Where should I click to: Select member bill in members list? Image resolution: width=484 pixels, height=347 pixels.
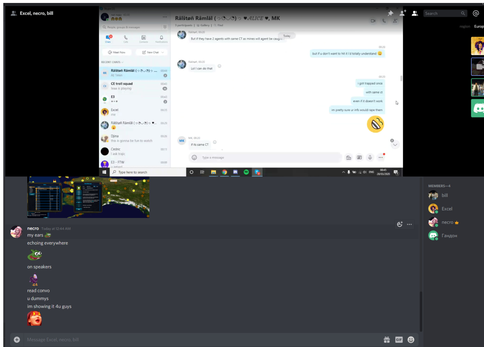453,195
